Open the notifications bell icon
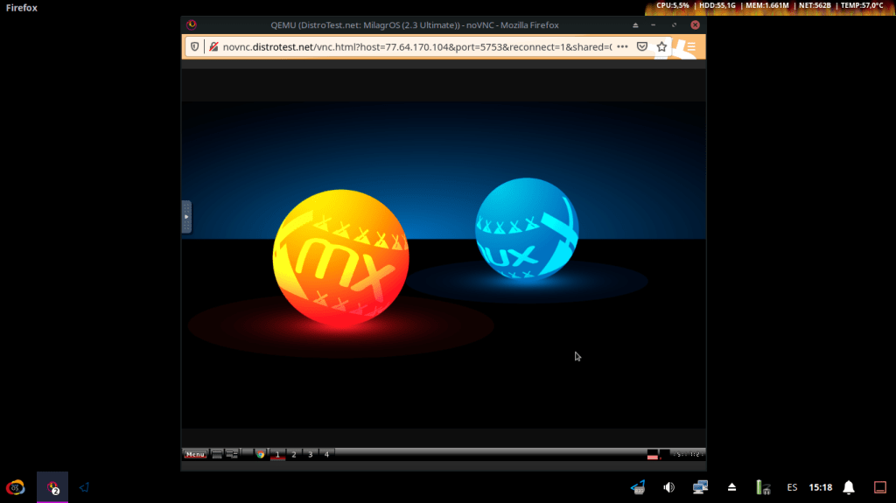The width and height of the screenshot is (896, 503). 849,487
